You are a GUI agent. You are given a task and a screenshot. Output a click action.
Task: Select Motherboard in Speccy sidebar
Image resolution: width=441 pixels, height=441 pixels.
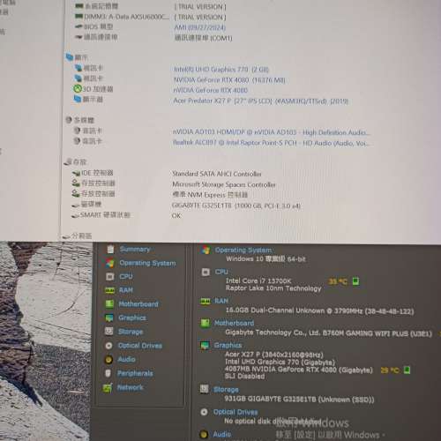pos(138,304)
